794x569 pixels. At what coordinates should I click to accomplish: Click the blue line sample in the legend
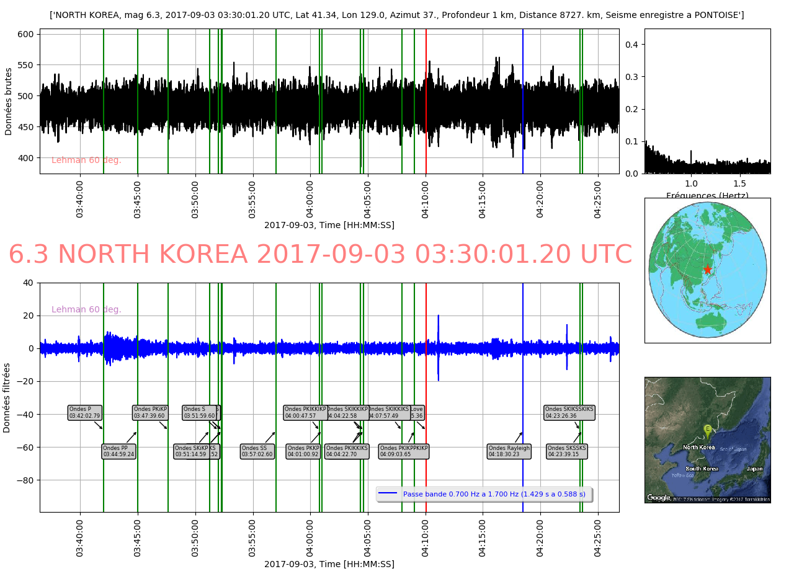coord(388,494)
